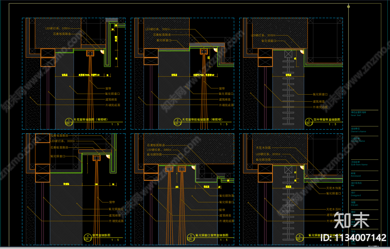Select 氧化铜套口 label in detail 6

point(334,193)
